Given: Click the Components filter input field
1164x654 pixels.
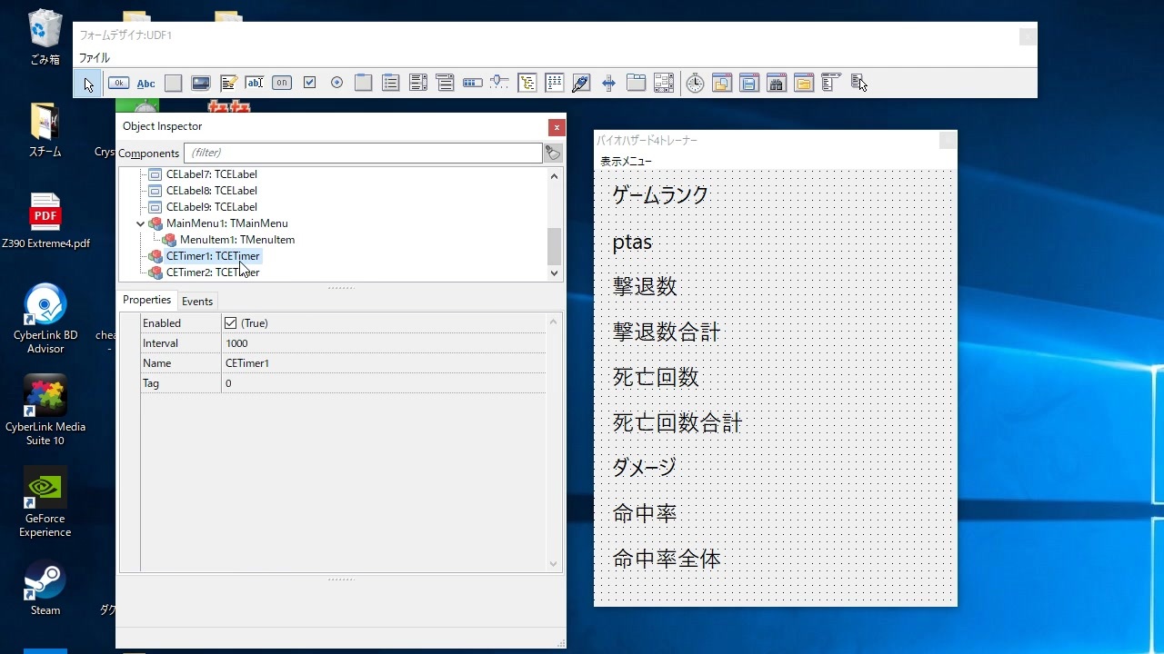Looking at the screenshot, I should 363,153.
